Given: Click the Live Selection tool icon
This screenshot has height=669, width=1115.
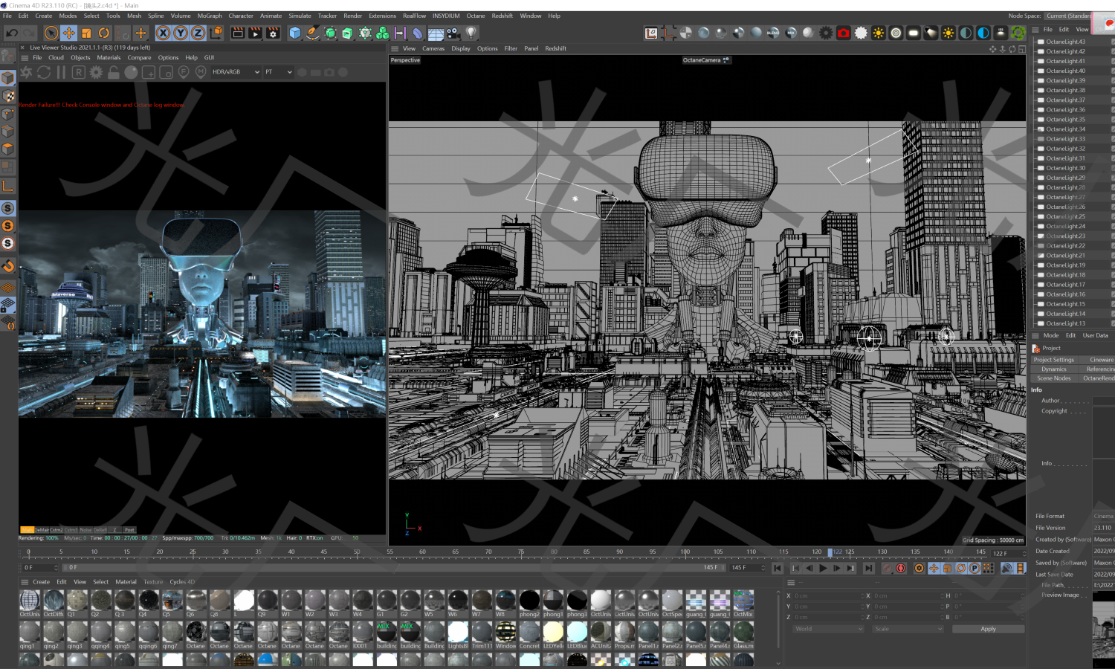Looking at the screenshot, I should 51,33.
